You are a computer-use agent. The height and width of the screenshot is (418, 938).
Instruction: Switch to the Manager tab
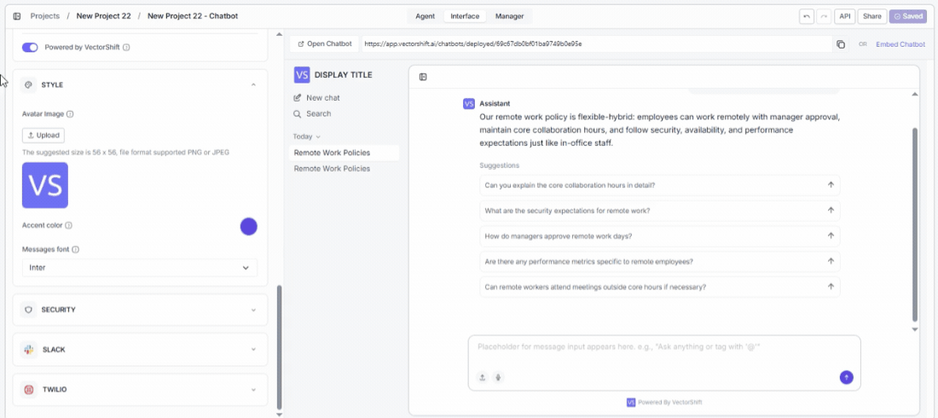pyautogui.click(x=510, y=16)
